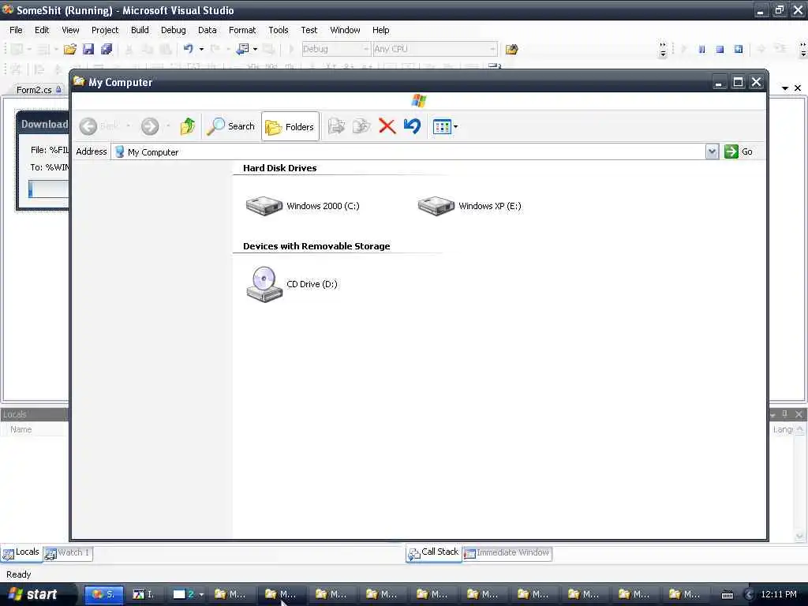Screen dimensions: 808x606
Task: Click the Move To folder icon
Action: click(336, 126)
